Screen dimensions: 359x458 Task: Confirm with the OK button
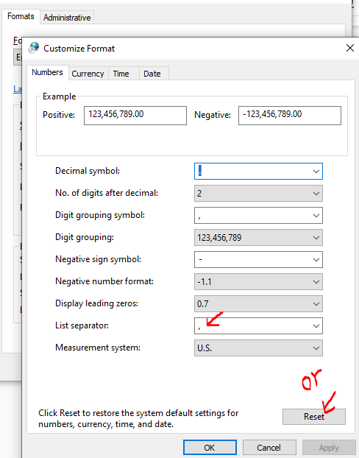click(x=210, y=448)
